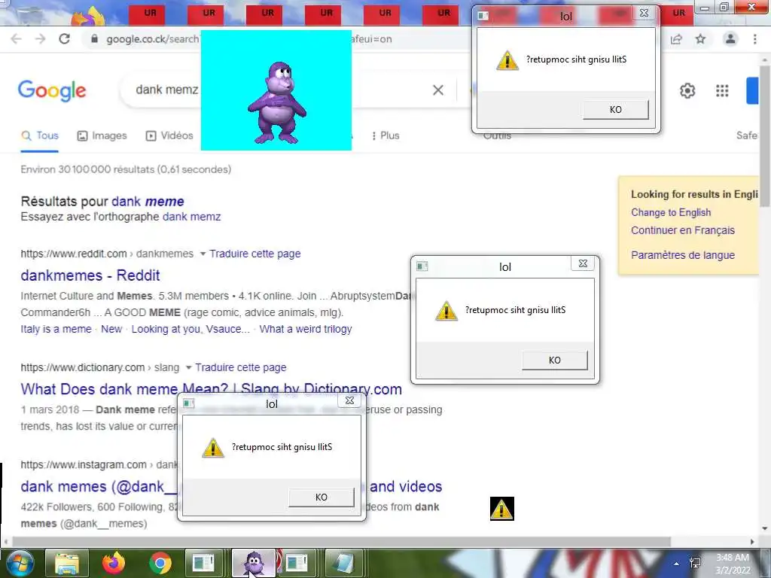Click the horizontal scrollbar thumb
The width and height of the screenshot is (771, 578).
pyautogui.click(x=342, y=541)
